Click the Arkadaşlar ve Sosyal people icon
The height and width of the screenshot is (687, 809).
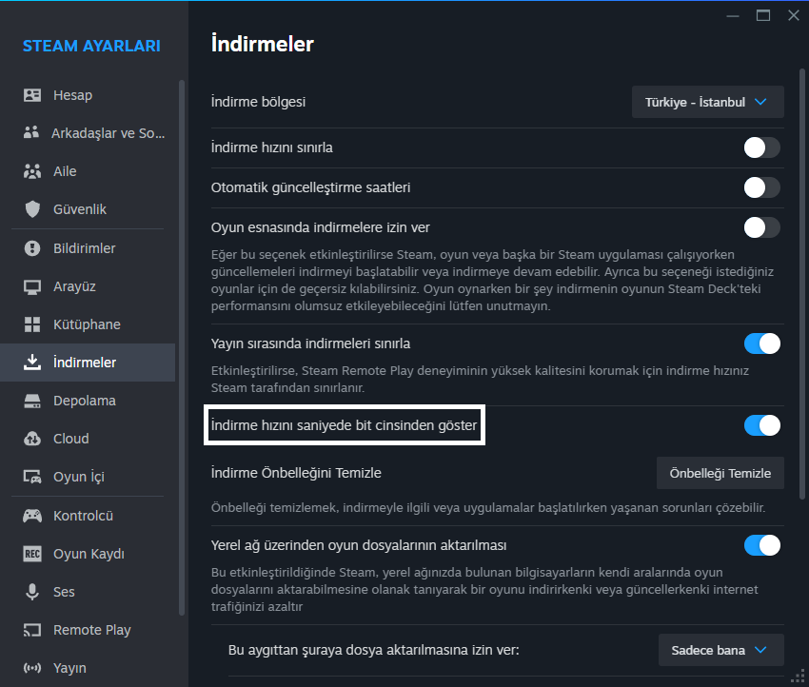(x=31, y=132)
